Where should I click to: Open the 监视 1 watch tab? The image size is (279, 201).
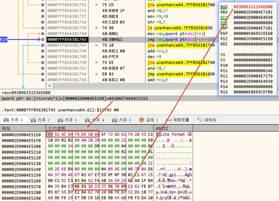149,120
